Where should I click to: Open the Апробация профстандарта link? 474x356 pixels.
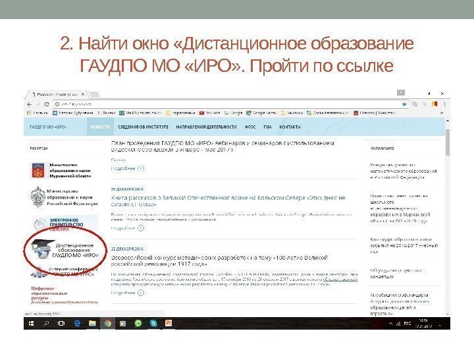pos(400,304)
